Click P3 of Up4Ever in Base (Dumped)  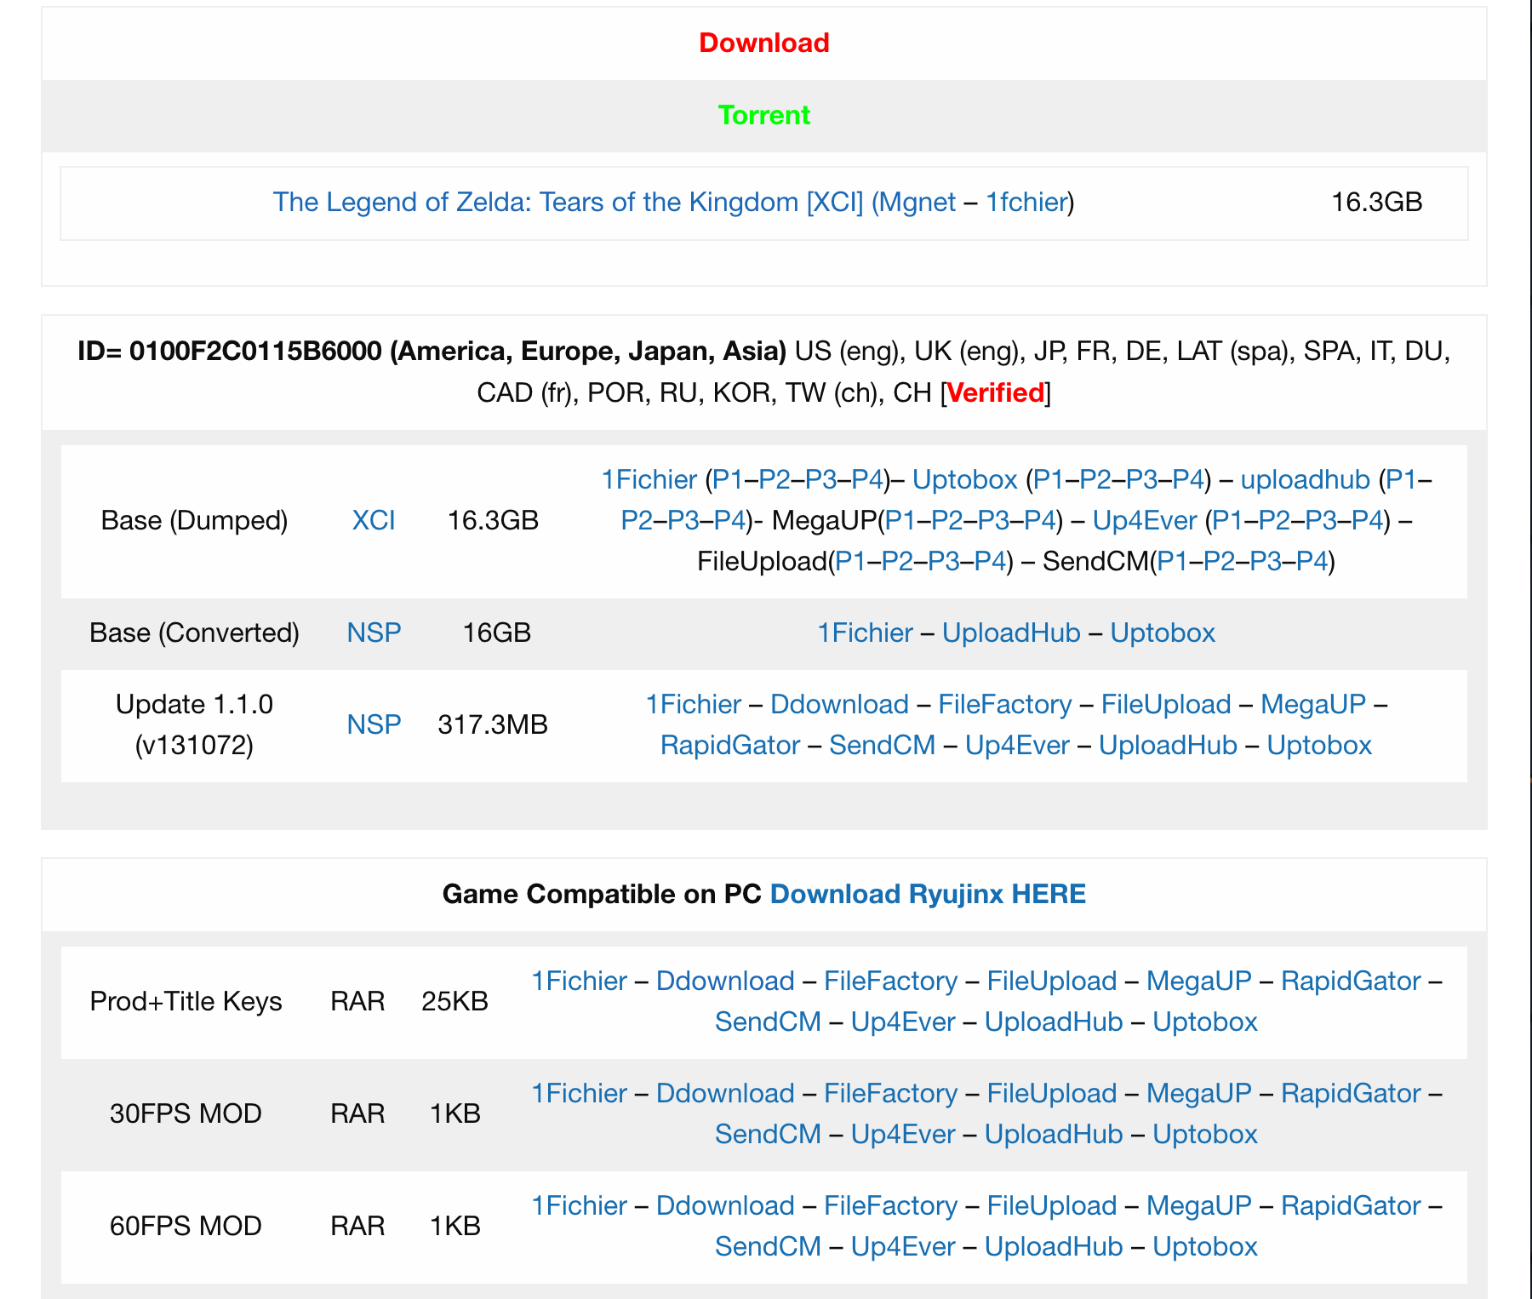point(1321,520)
